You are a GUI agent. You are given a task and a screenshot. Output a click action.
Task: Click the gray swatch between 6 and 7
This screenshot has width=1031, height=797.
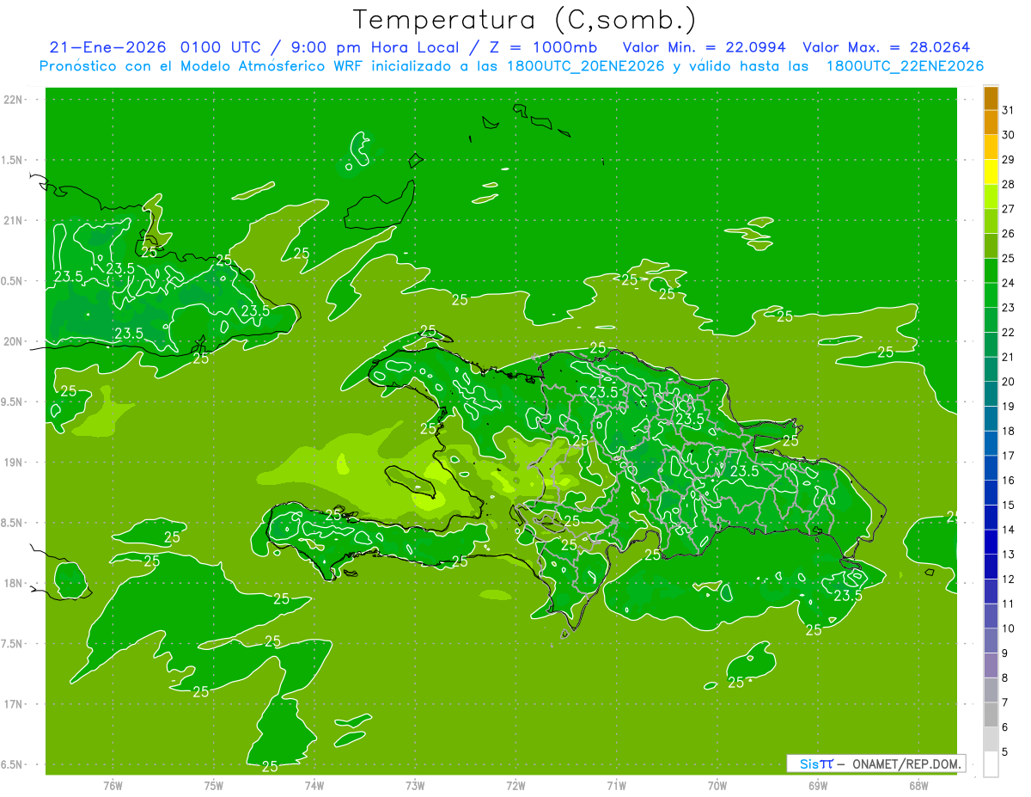click(x=991, y=714)
